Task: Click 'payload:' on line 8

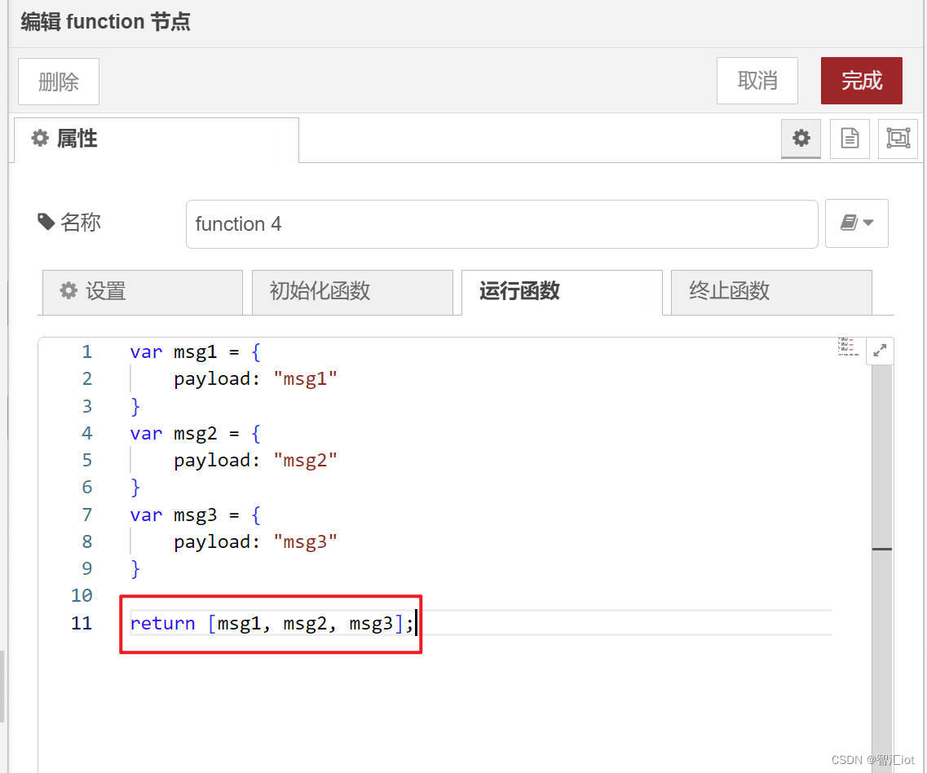Action: [x=216, y=541]
